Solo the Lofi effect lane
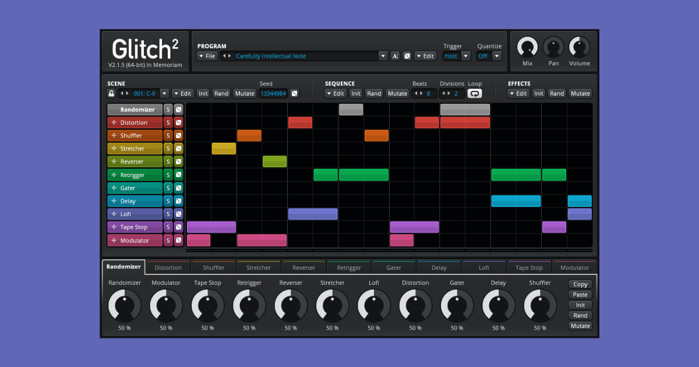The image size is (699, 367). [168, 214]
